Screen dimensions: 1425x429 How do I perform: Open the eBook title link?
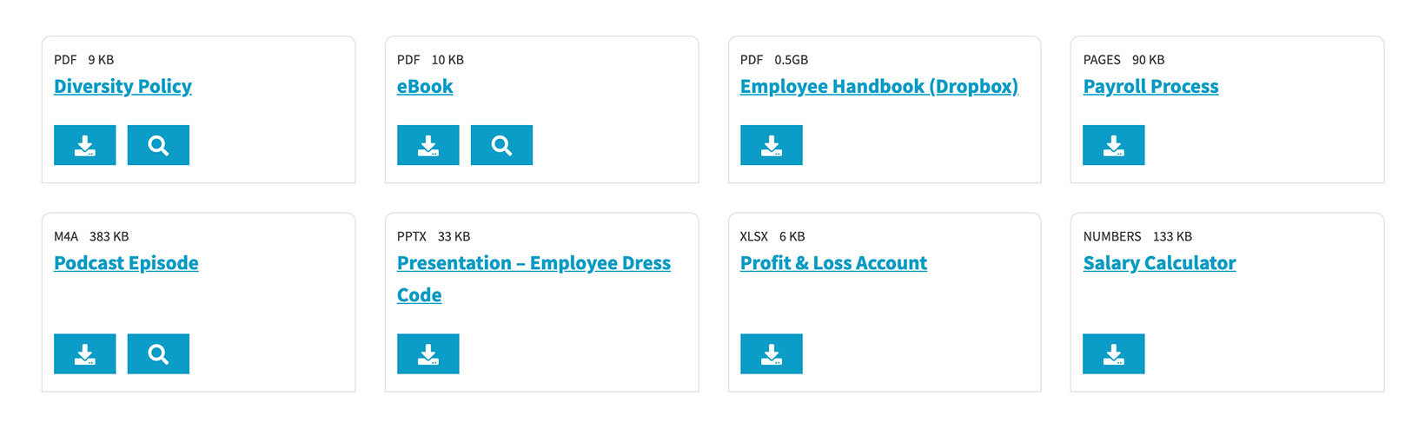pos(425,87)
